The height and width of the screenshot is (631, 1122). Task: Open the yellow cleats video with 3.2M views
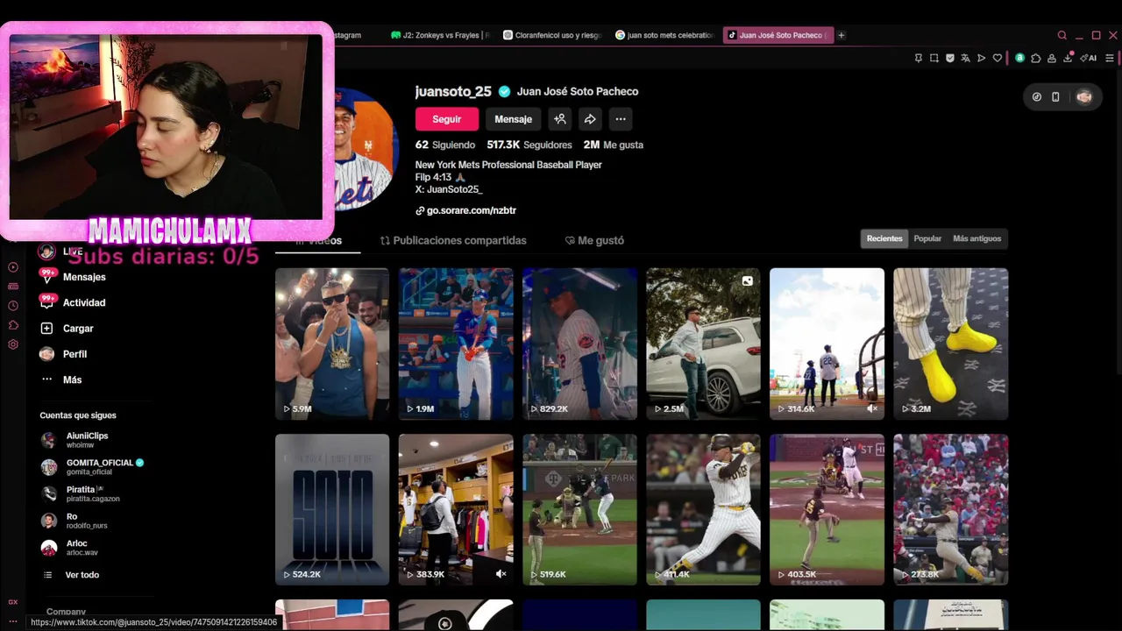point(950,344)
